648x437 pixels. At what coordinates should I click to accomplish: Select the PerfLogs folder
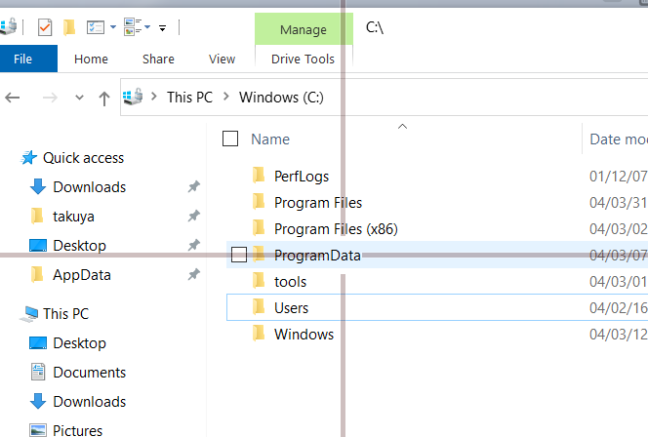click(x=302, y=177)
